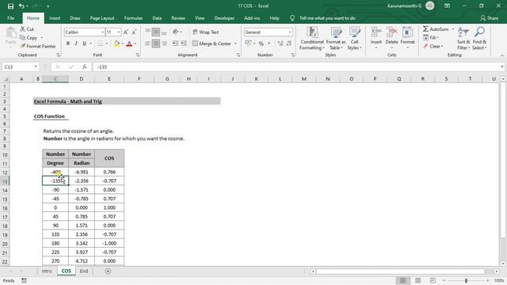Open the Fill Color dropdown arrow
The image size is (507, 285).
123,44
